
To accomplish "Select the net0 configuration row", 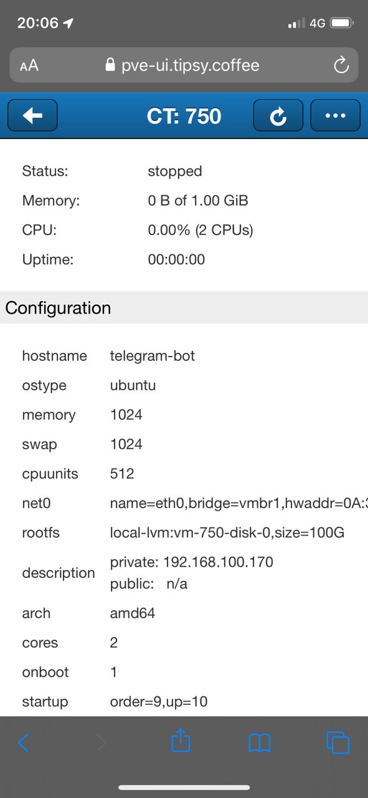I will (x=184, y=503).
